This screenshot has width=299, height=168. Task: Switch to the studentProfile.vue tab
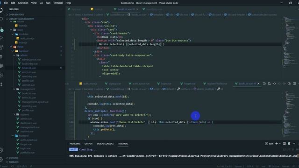pyautogui.click(x=215, y=84)
